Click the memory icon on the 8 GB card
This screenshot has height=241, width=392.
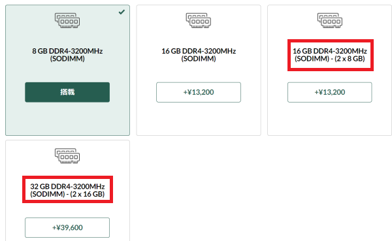(67, 20)
